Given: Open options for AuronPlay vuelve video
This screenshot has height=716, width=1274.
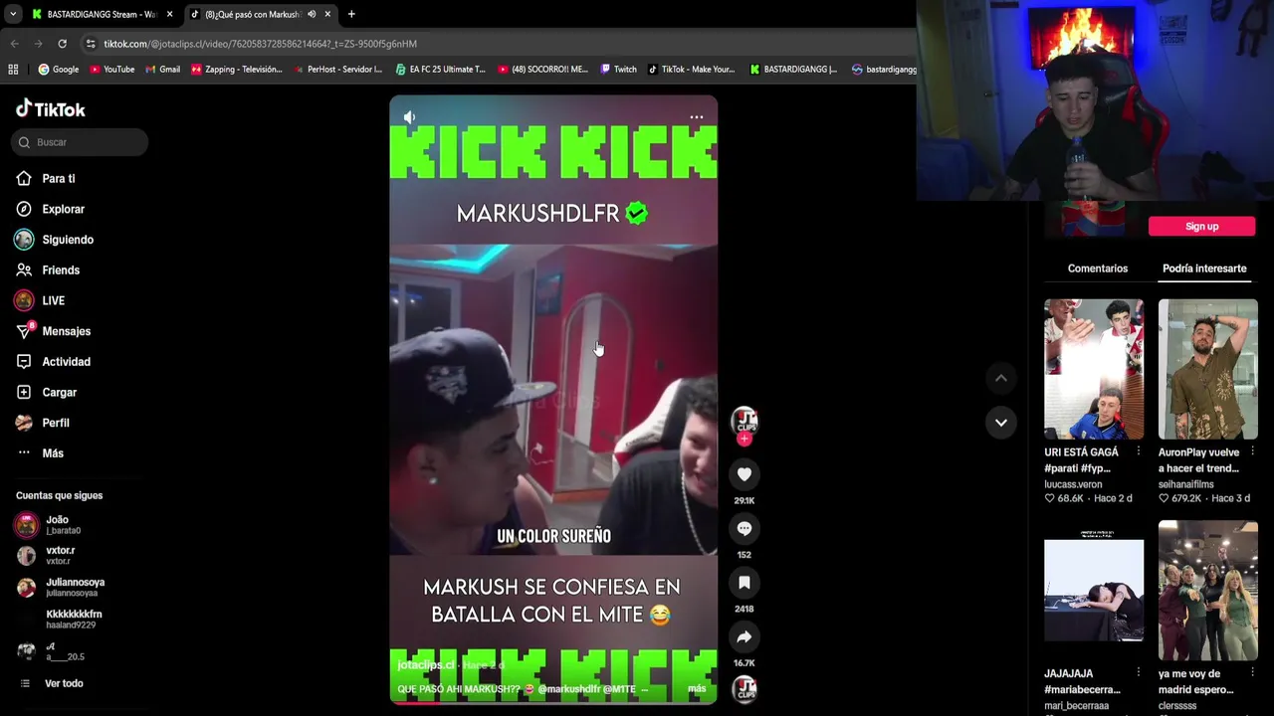Looking at the screenshot, I should 1252,452.
